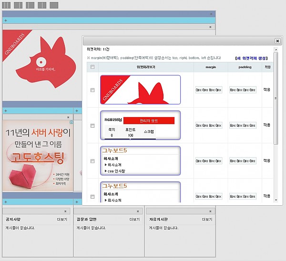Click 적용 for the RGB255님 login widget row
Viewport: 286px width, 261px height.
266,125
